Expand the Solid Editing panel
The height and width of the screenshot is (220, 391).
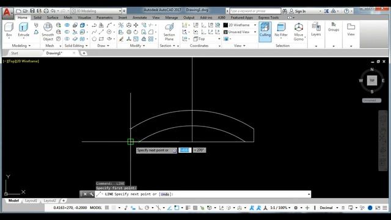76,46
